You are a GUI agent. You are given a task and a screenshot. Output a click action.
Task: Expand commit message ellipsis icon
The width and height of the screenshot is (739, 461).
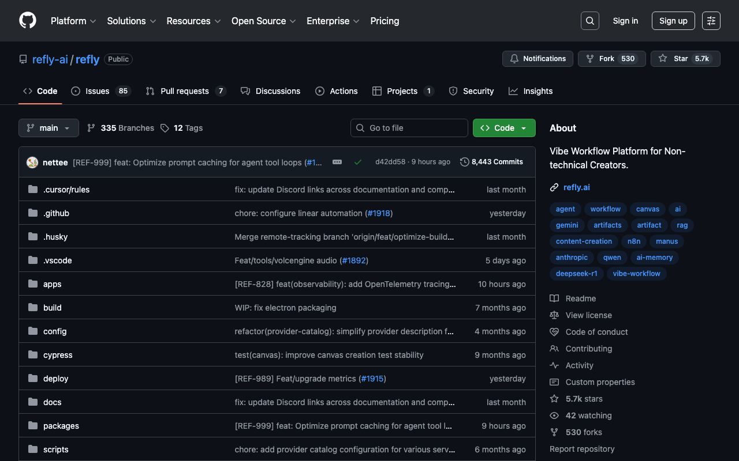pyautogui.click(x=337, y=162)
